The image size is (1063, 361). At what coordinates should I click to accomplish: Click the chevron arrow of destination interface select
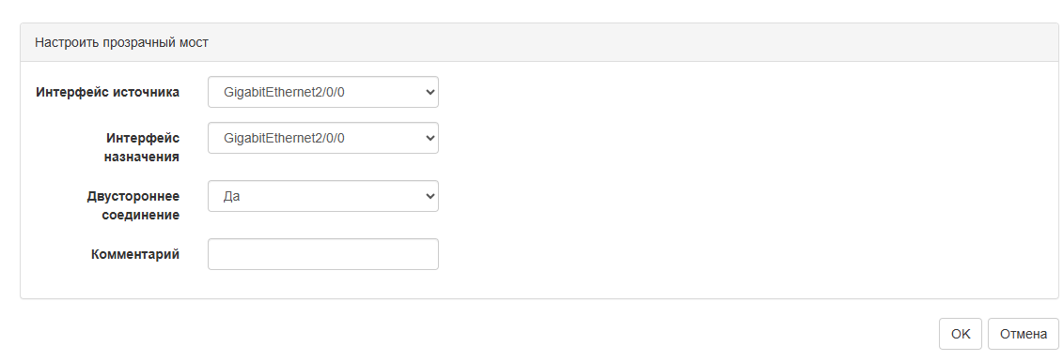430,139
